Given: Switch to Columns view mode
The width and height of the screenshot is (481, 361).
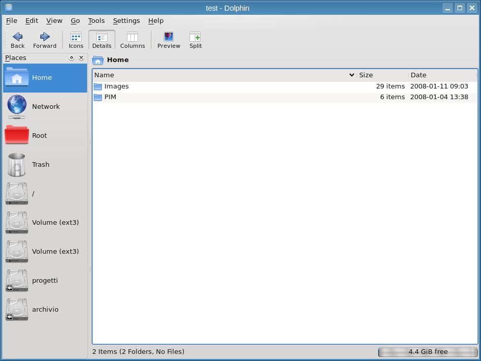Looking at the screenshot, I should coord(132,40).
